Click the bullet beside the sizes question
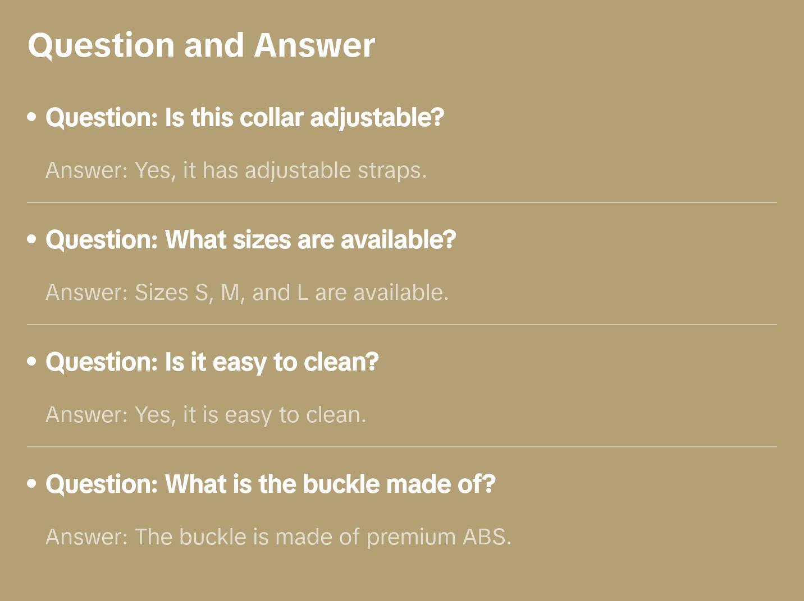Screen dimensions: 804x601 pos(32,240)
